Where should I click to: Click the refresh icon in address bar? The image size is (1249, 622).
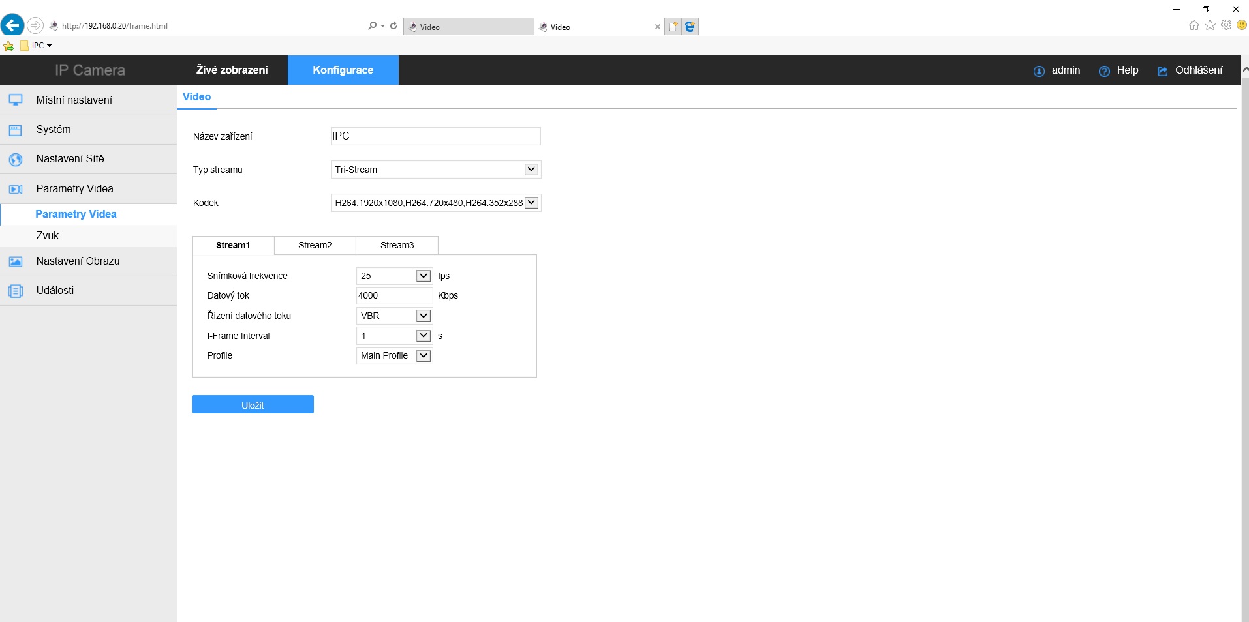(393, 25)
